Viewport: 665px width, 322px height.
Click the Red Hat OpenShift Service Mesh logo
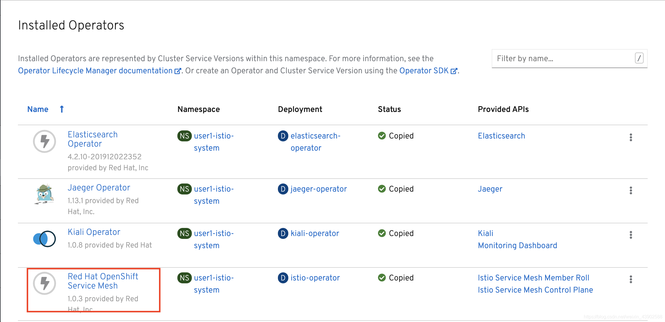pyautogui.click(x=44, y=283)
